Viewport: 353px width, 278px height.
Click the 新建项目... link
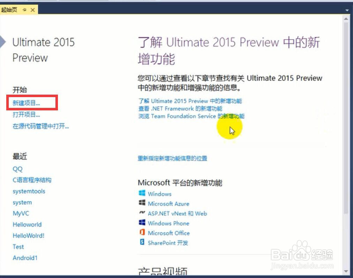click(x=26, y=103)
